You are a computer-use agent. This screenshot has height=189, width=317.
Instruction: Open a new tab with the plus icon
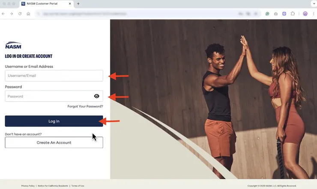pos(78,3)
